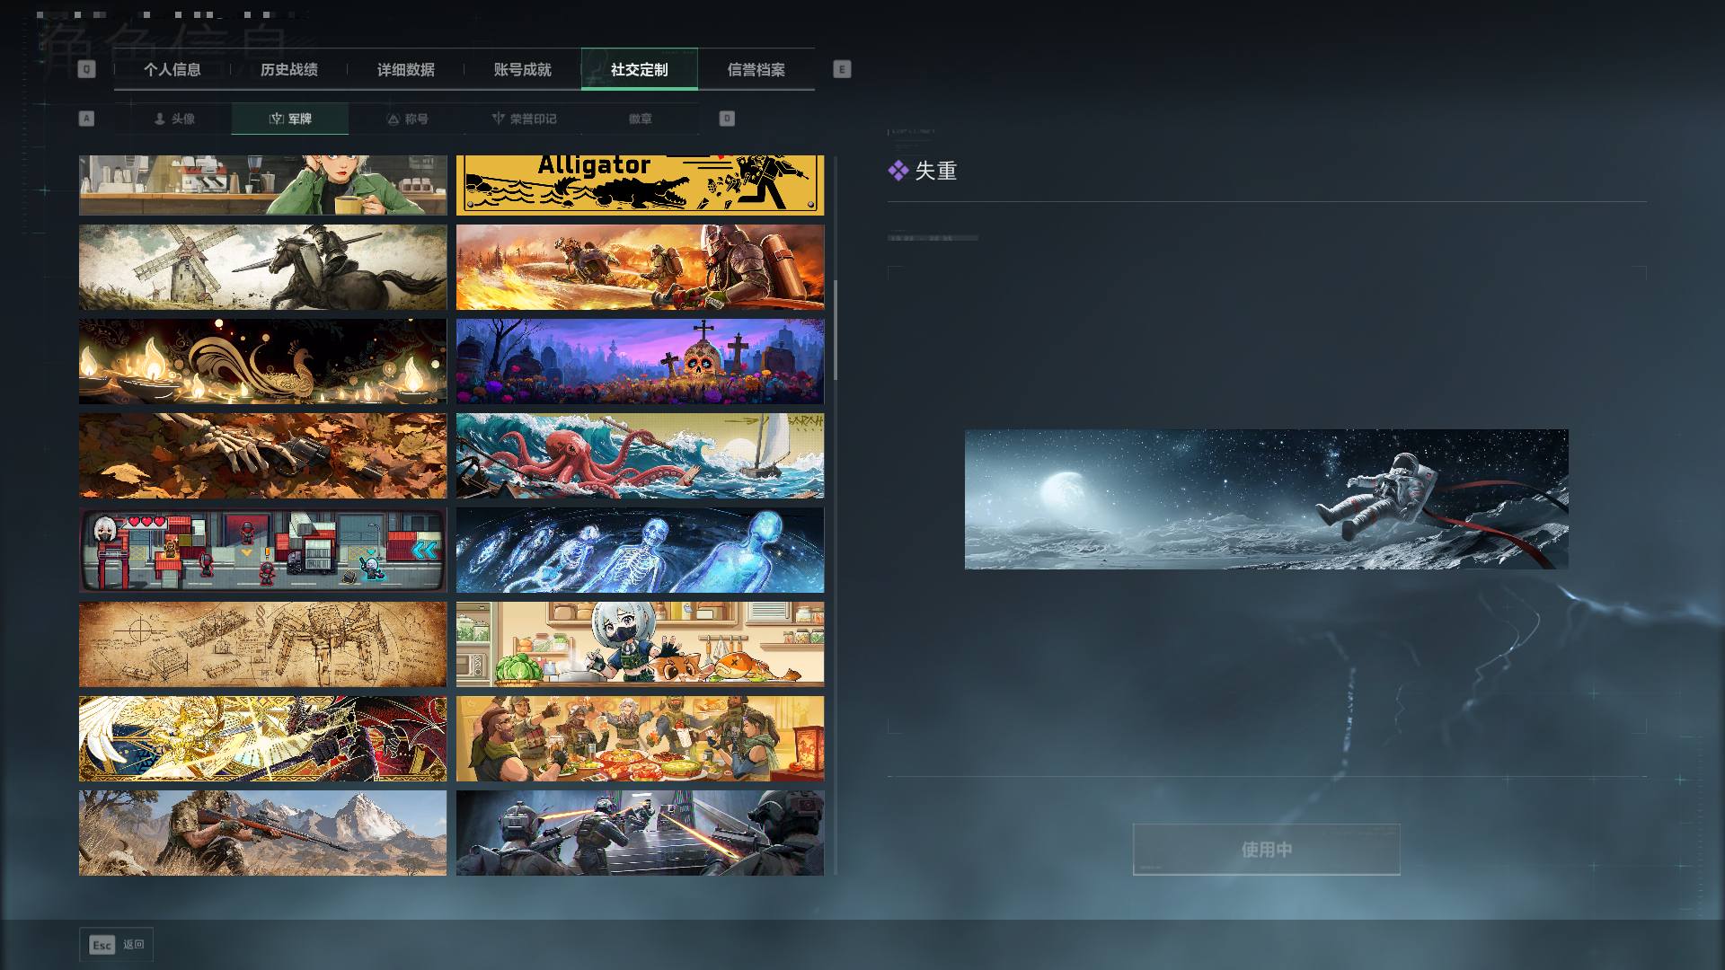Switch to the 账号成就 tab
The height and width of the screenshot is (970, 1725).
(x=522, y=69)
